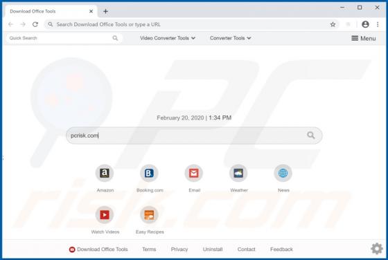Open the Amazon shortcut icon
388x260 pixels.
(x=105, y=173)
